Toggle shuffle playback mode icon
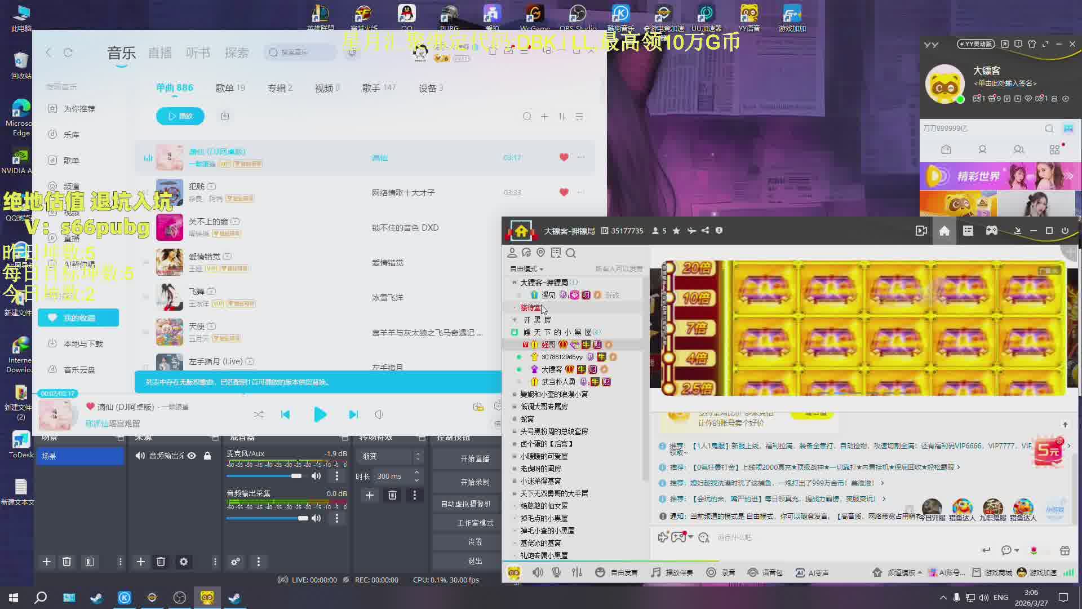The width and height of the screenshot is (1082, 609). point(259,414)
